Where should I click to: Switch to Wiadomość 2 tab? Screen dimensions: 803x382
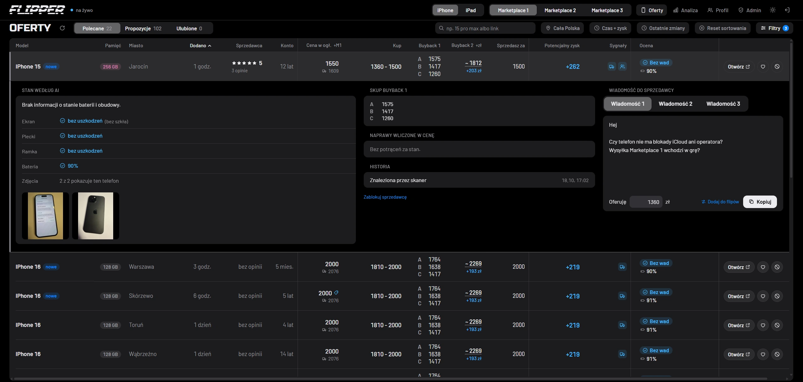[x=675, y=104]
